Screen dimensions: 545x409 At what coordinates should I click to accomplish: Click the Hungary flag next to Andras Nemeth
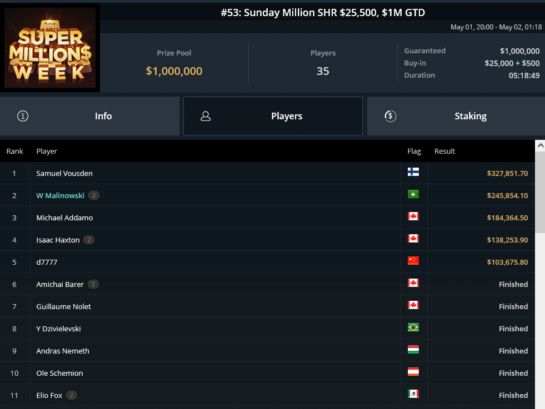pos(413,350)
